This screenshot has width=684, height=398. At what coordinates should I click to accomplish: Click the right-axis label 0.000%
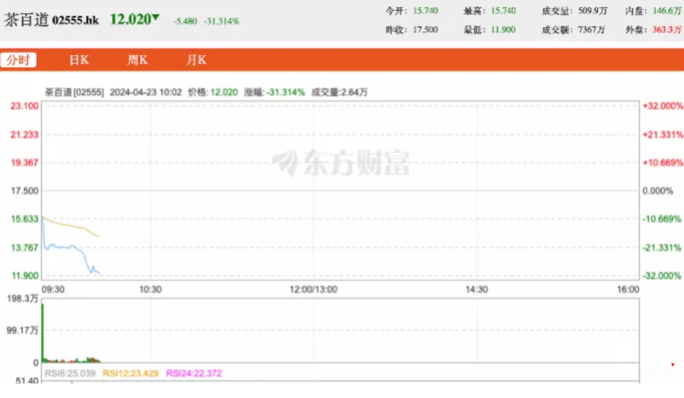(659, 191)
